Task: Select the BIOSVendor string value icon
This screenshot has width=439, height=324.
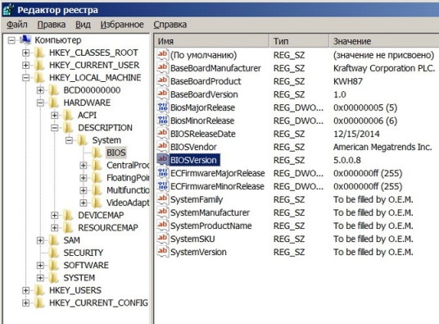Action: point(163,147)
